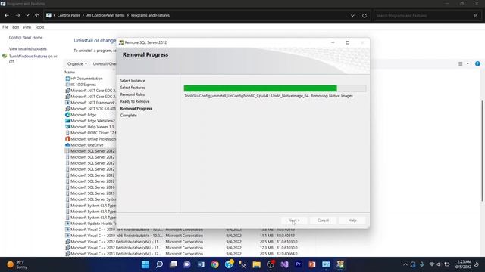The height and width of the screenshot is (272, 485).
Task: Open the weather widget showing Sunny
Action: click(17, 264)
